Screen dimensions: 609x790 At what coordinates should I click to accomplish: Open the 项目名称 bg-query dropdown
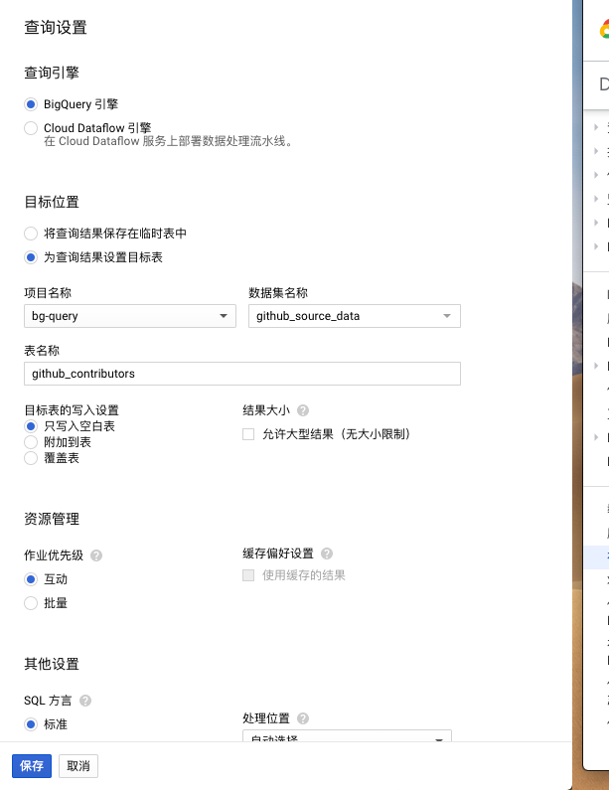(130, 316)
